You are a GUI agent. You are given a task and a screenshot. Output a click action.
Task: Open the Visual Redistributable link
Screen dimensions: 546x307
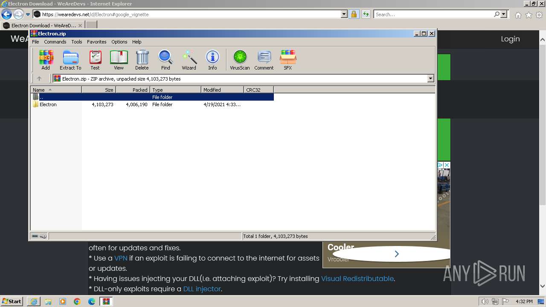click(x=357, y=278)
